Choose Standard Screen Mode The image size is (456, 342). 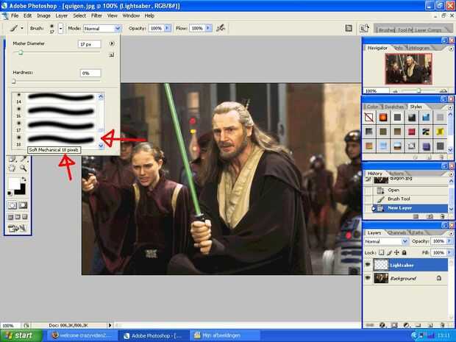(10, 217)
